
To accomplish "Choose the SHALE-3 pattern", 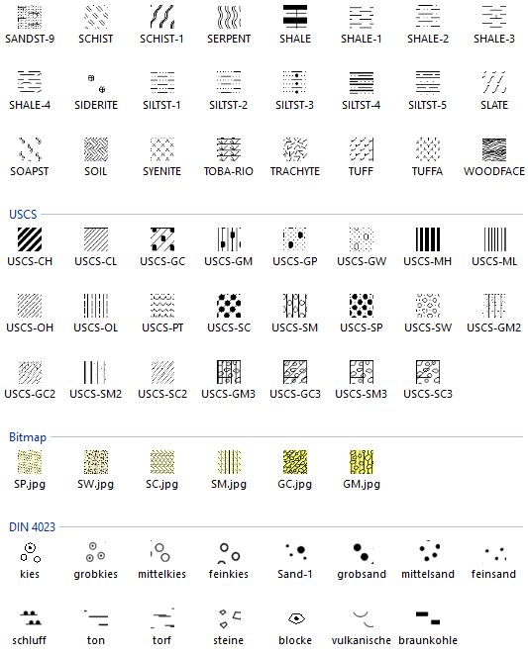I will pyautogui.click(x=494, y=17).
